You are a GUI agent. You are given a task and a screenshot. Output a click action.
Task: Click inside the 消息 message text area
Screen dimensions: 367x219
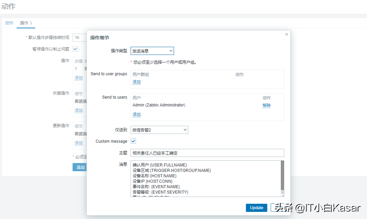coord(204,178)
